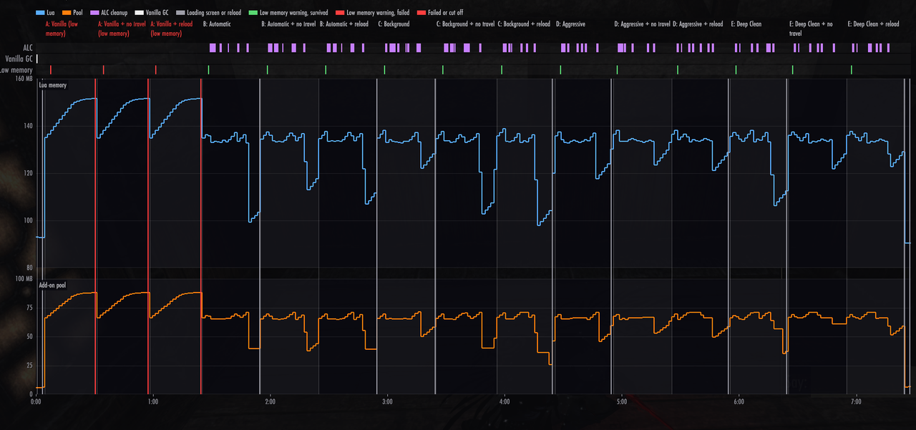Click the 6:00 time axis label
Screen dimensions: 916x430
pos(739,402)
